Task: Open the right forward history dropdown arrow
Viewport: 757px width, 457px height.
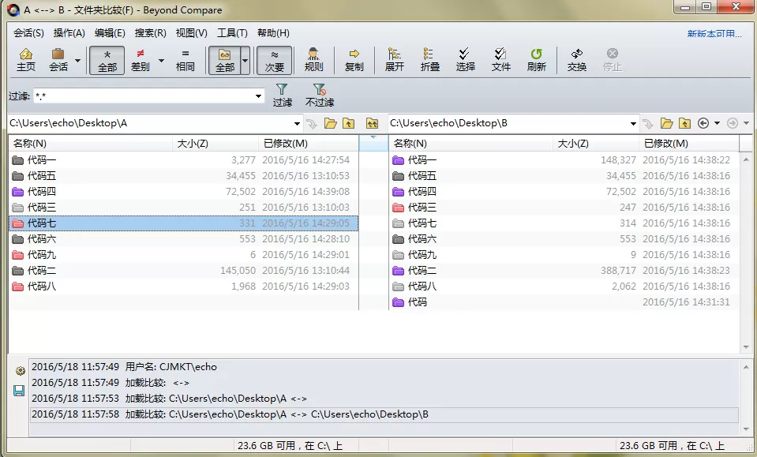Action: pyautogui.click(x=747, y=124)
